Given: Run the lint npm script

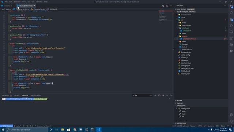Looking at the screenshot, I should pyautogui.click(x=183, y=117).
